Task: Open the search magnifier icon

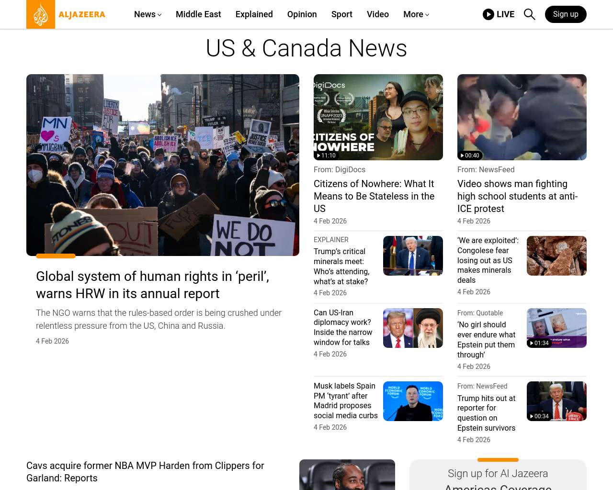Action: 529,14
